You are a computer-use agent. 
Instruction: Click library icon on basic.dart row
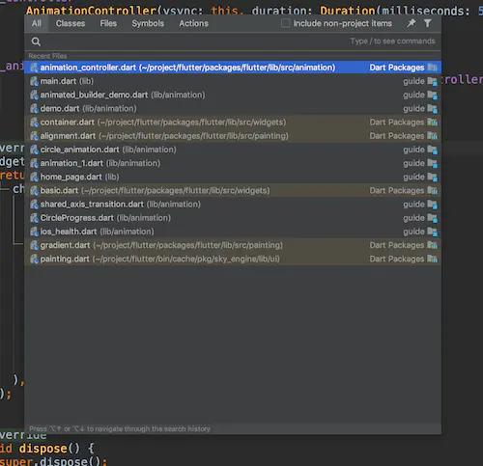point(432,191)
